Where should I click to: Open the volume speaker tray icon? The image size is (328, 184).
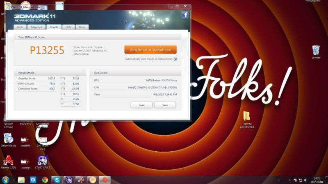pos(305,180)
